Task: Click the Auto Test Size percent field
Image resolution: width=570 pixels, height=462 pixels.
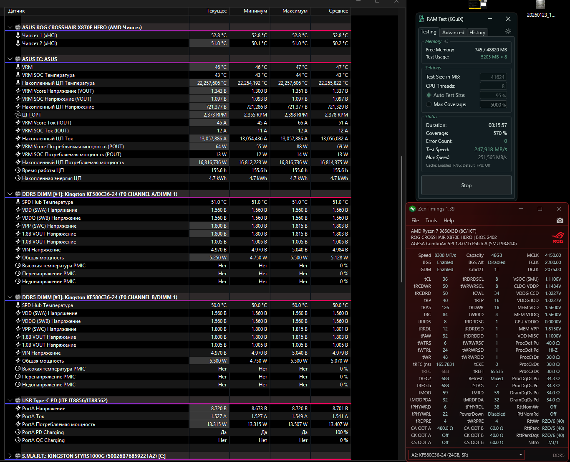Action: coord(493,95)
